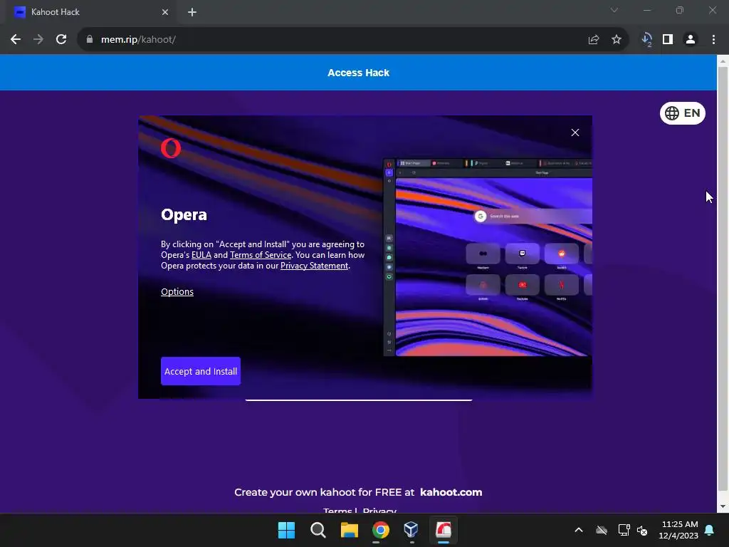Open Terms of Service link

tap(261, 255)
